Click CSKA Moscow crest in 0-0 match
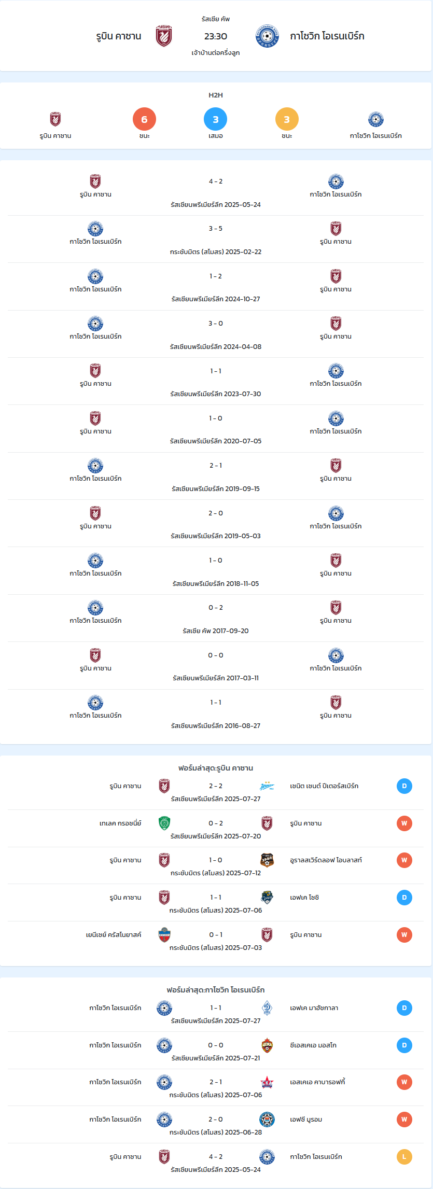 click(267, 1045)
